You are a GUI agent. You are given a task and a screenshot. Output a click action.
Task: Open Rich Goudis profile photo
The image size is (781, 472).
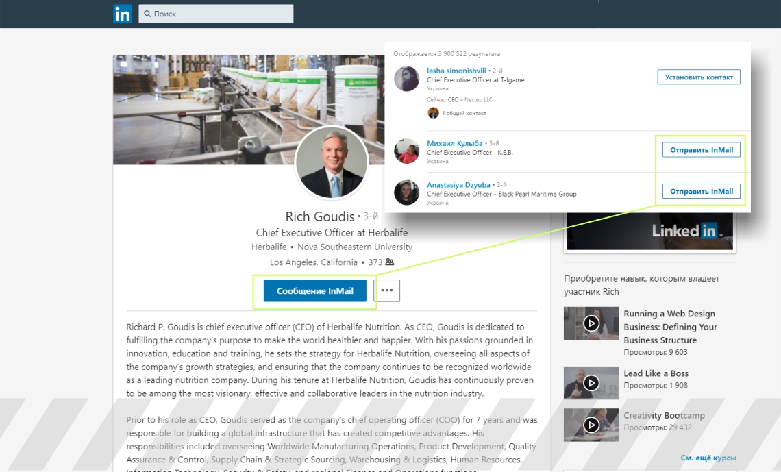pos(332,162)
